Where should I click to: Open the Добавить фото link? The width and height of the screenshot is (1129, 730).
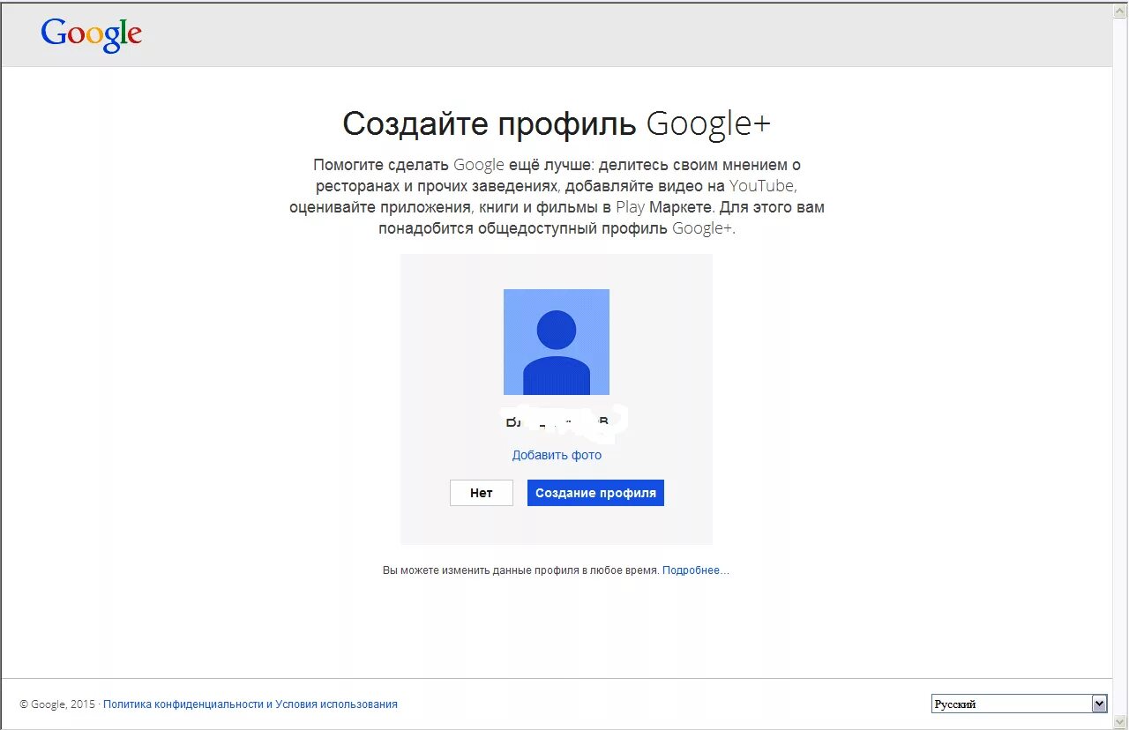click(x=557, y=455)
